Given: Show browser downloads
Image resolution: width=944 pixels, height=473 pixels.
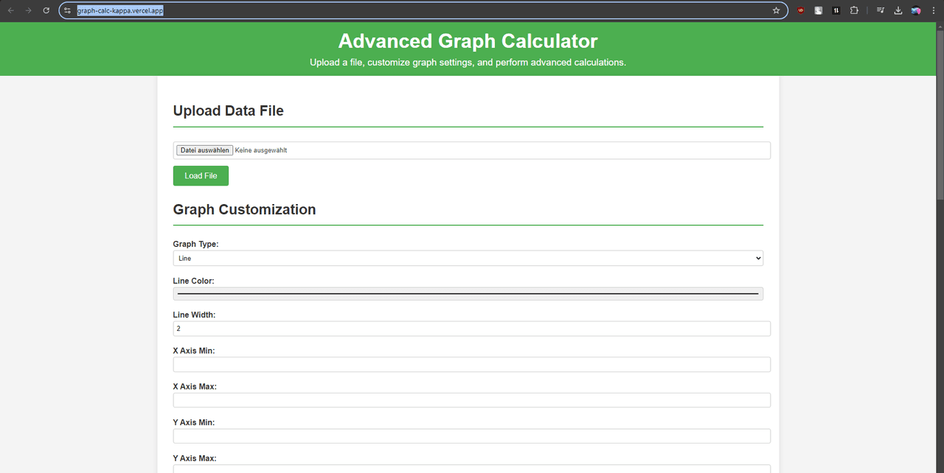Looking at the screenshot, I should pyautogui.click(x=898, y=10).
